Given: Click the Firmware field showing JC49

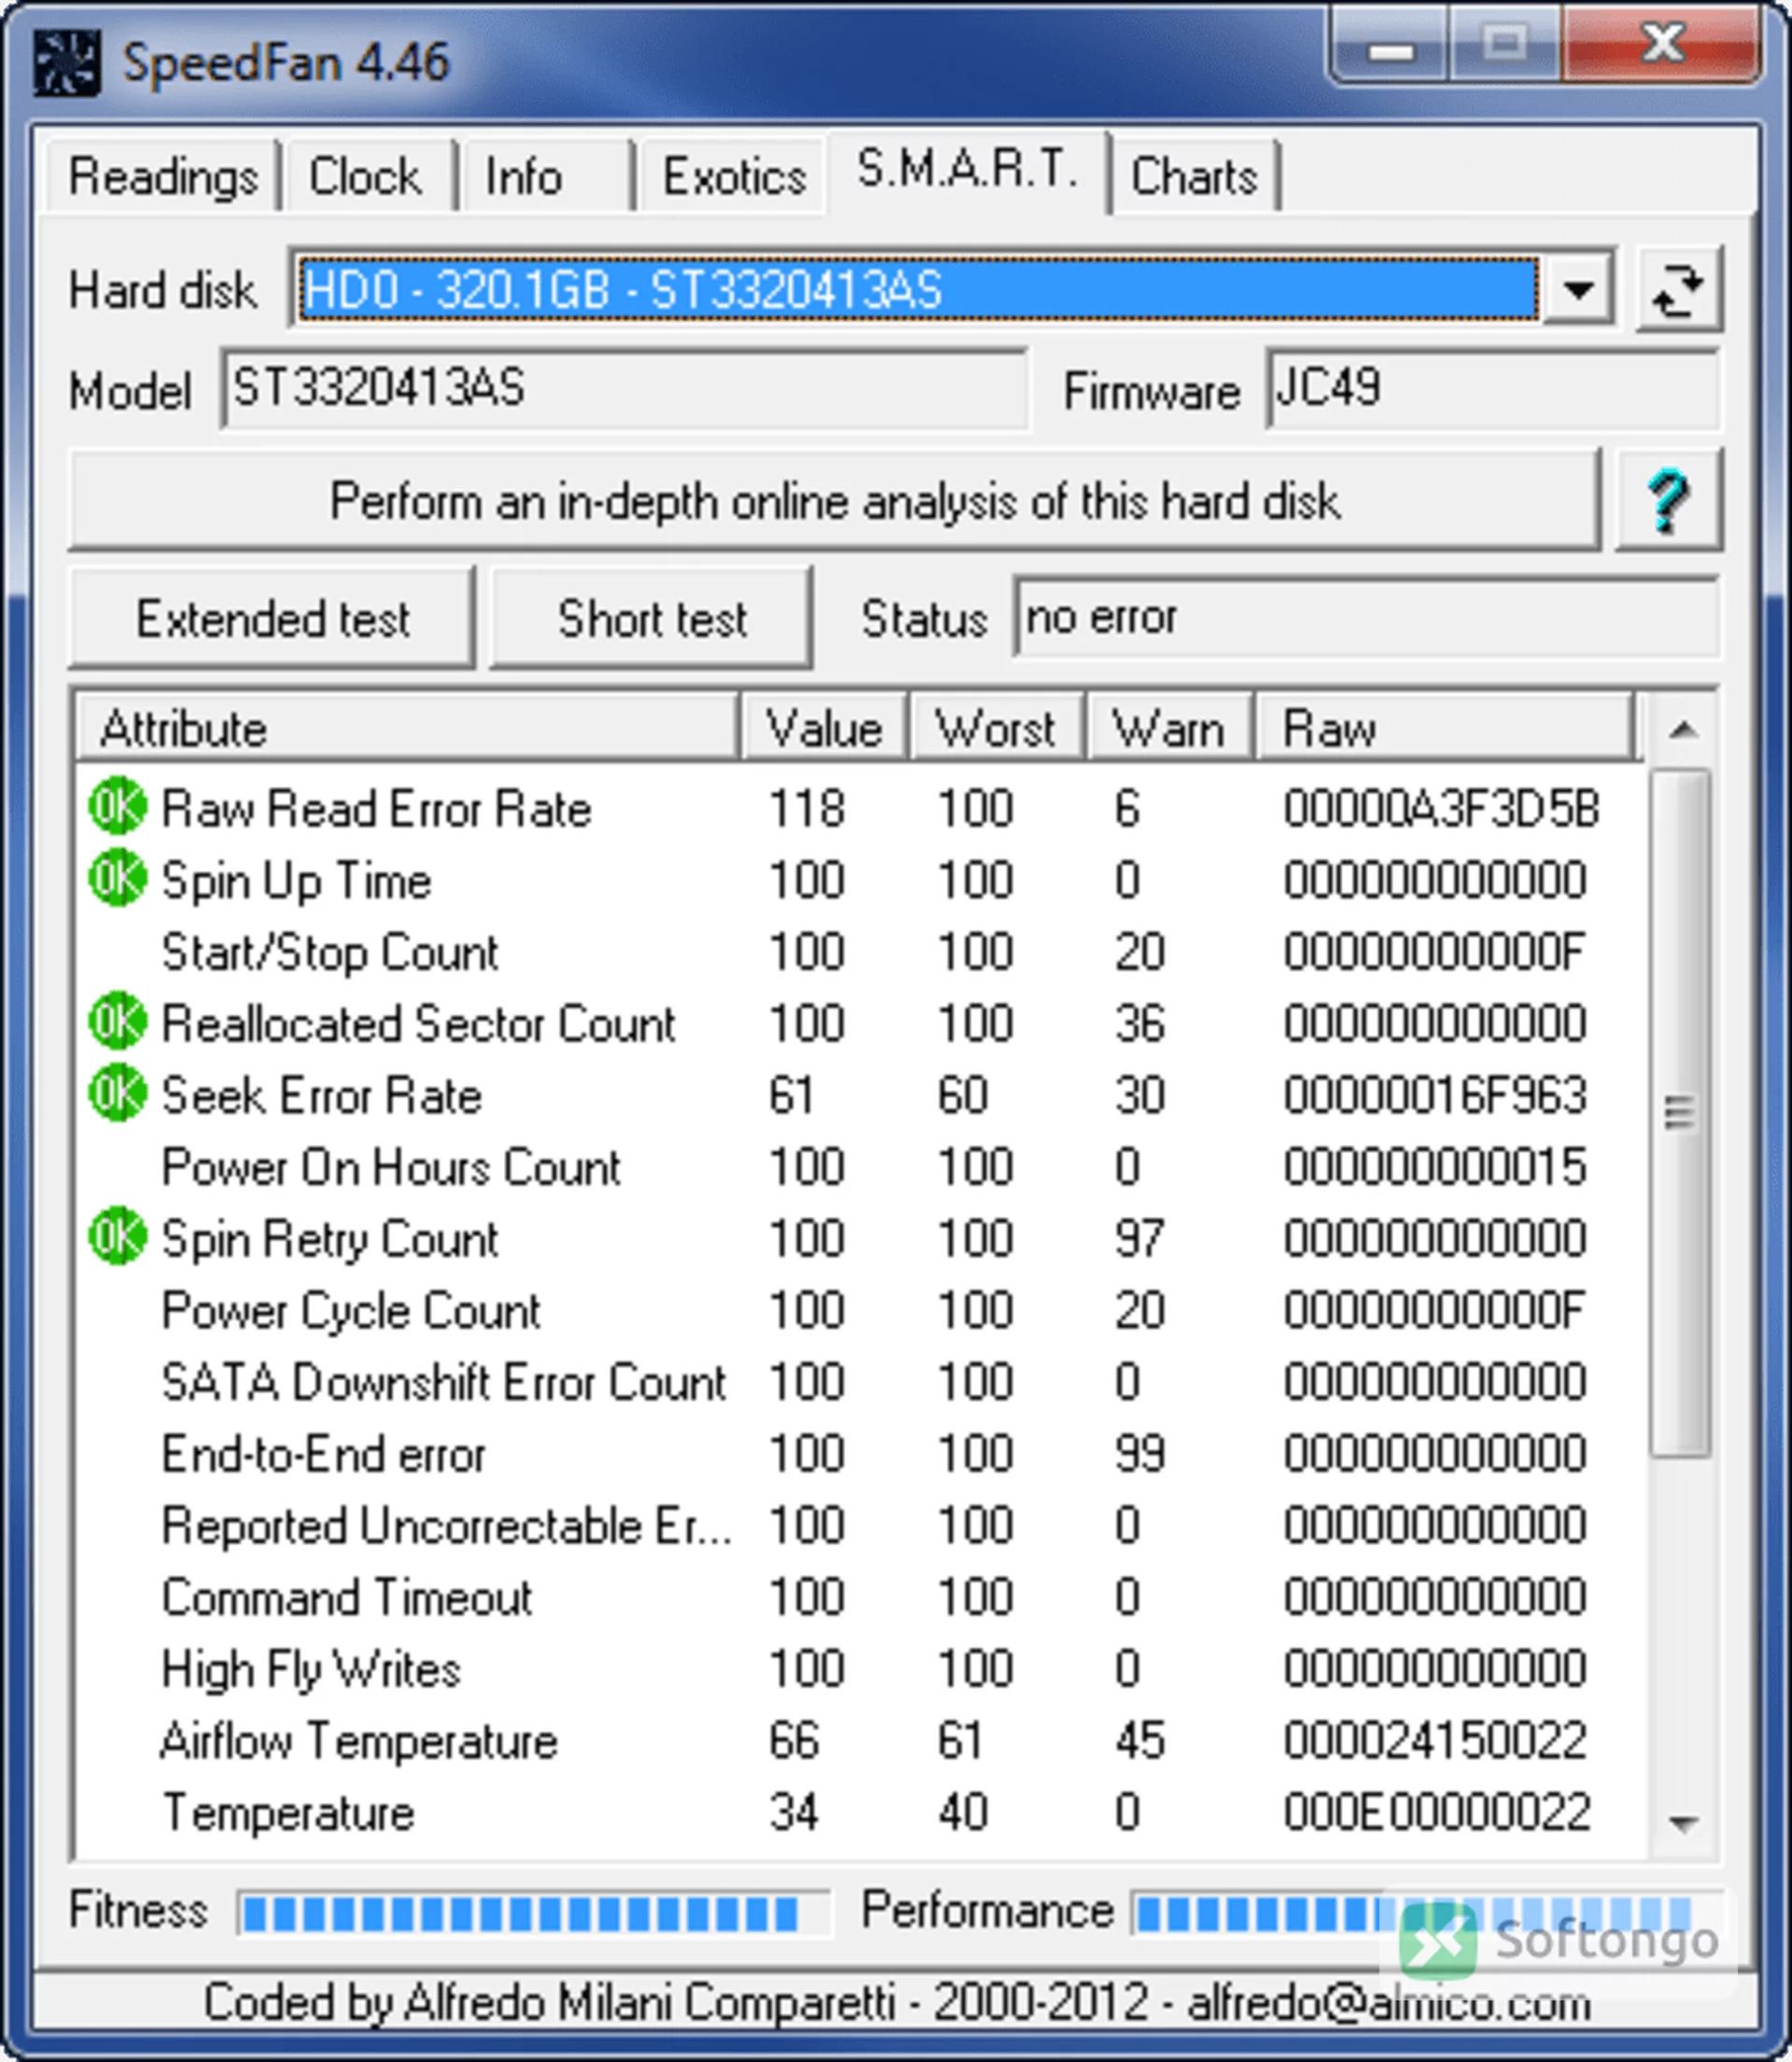Looking at the screenshot, I should pos(1493,388).
